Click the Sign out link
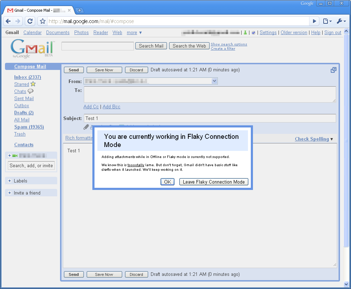Image resolution: width=351 pixels, height=289 pixels. [x=333, y=33]
